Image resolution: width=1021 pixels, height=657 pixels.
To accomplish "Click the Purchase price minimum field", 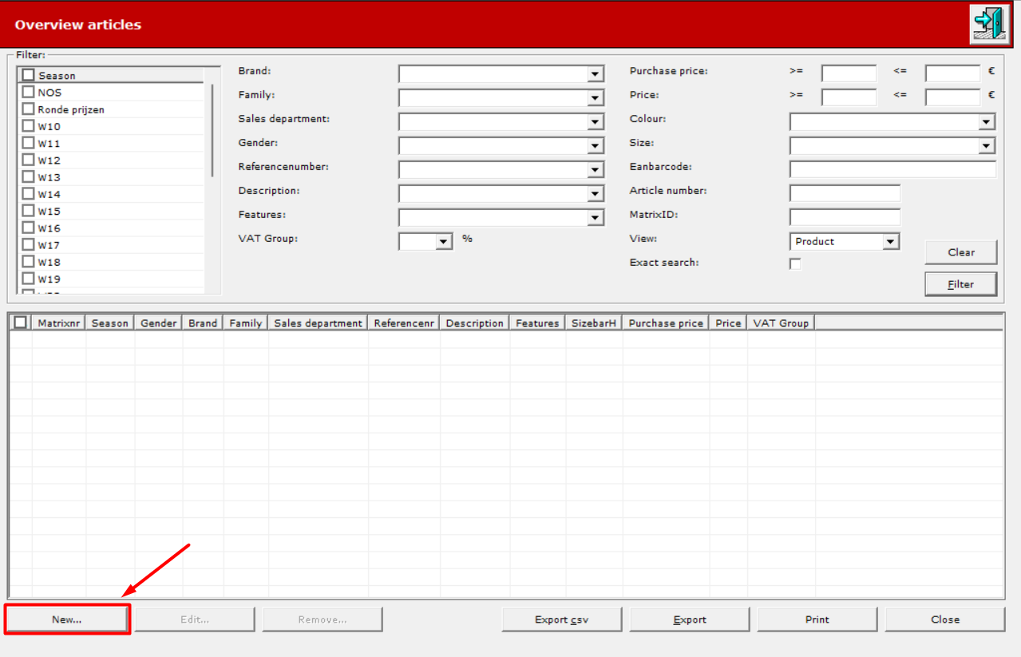I will coord(849,74).
